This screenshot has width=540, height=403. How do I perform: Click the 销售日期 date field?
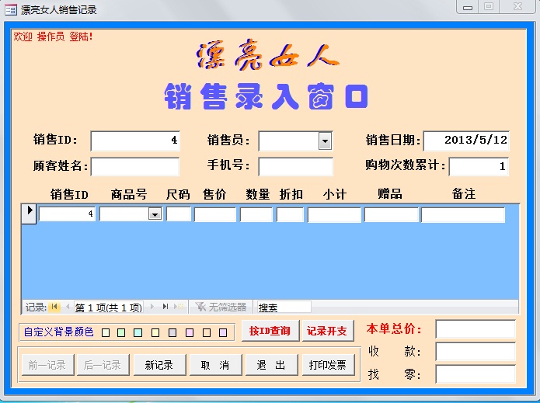pyautogui.click(x=466, y=141)
